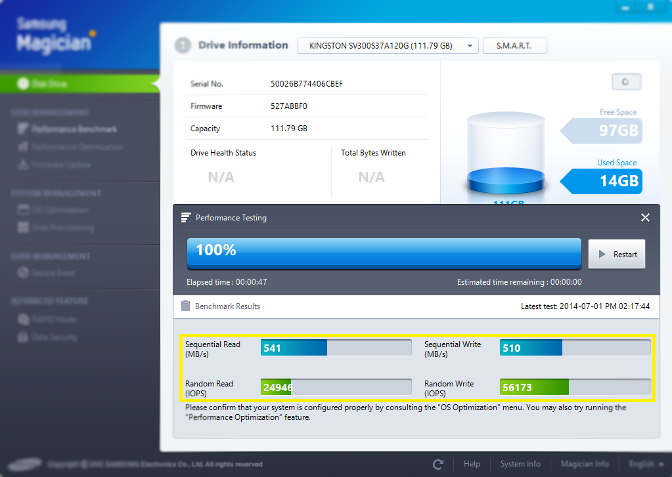The height and width of the screenshot is (477, 672).
Task: Open Secure Erase in the sidebar
Action: point(47,273)
